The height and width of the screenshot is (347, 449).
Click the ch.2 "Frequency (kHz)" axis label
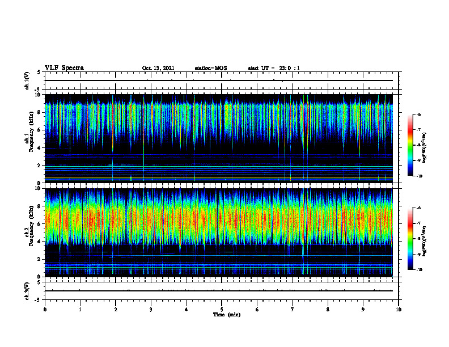[x=31, y=226]
